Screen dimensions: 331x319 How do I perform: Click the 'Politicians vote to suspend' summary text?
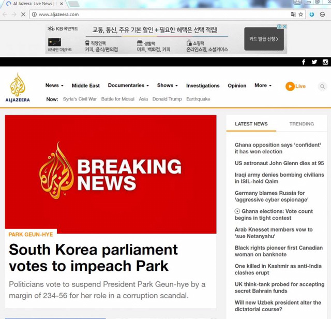pos(107,290)
